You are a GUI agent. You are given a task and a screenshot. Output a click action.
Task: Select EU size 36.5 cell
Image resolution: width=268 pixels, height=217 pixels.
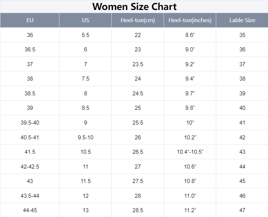(x=30, y=50)
